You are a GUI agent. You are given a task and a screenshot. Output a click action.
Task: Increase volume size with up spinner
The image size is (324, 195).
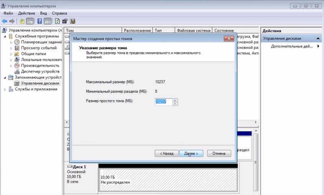[175, 100]
